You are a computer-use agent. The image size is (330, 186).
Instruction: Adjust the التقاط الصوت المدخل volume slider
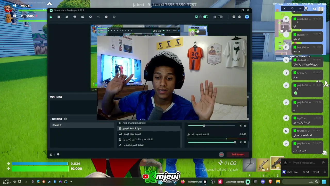click(212, 142)
